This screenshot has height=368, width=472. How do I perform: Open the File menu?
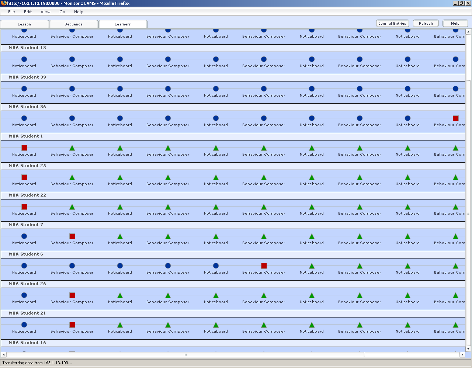(x=11, y=12)
